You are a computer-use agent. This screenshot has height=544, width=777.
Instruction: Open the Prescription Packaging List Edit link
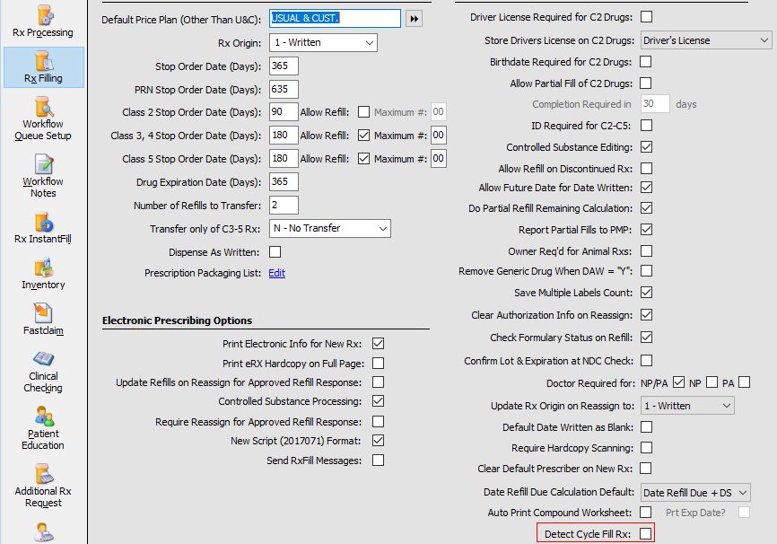tap(276, 273)
